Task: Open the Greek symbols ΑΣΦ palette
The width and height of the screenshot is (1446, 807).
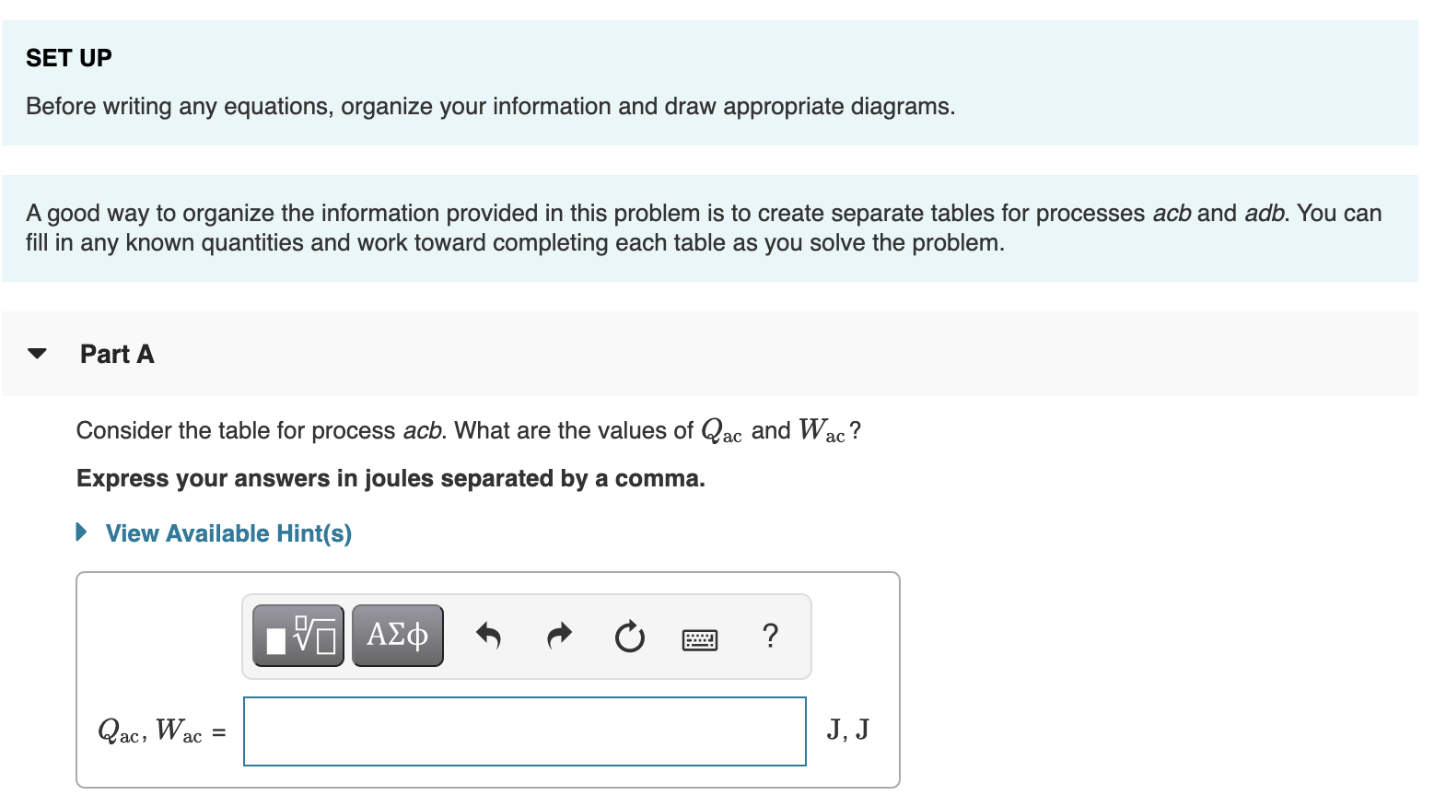Action: point(397,636)
